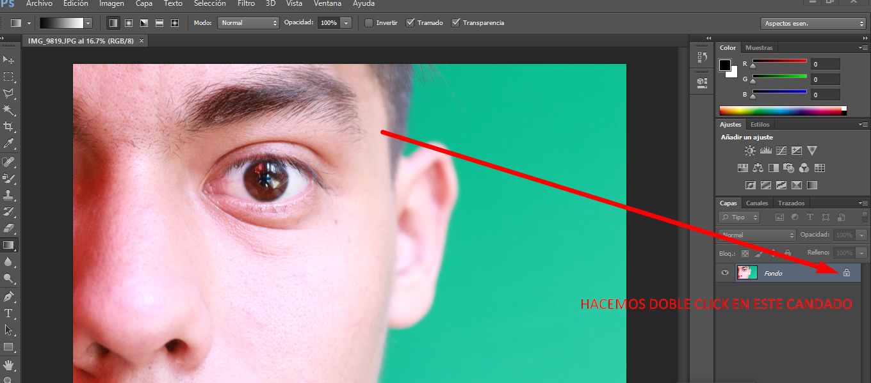Choose radial gradient style

(129, 22)
